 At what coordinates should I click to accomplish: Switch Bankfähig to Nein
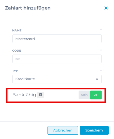[x=84, y=95]
